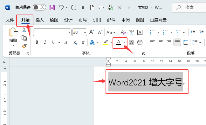206x125 pixels.
Task: Toggle subscript formatting
Action: coord(75,43)
